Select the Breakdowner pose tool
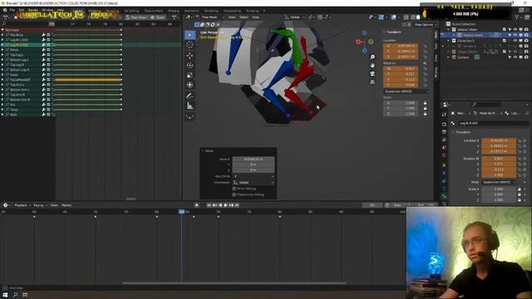Viewport: 532px width, 299px height. click(x=190, y=116)
